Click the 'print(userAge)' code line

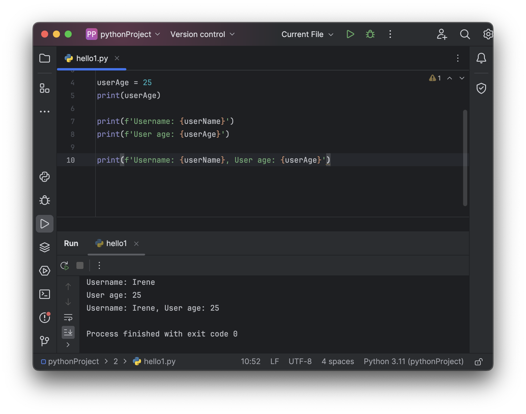129,95
